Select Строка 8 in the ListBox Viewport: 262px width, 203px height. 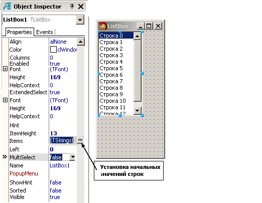(116, 88)
